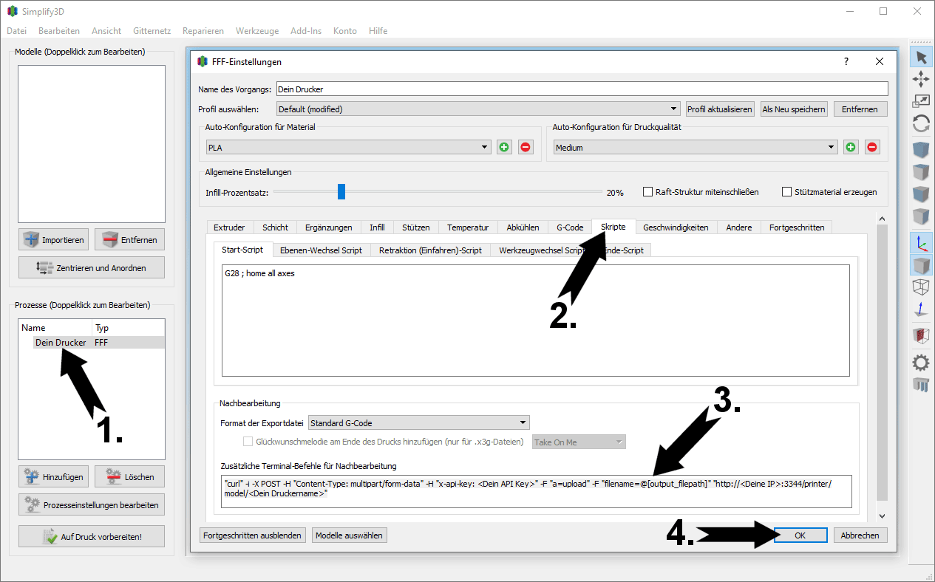
Task: Switch to top view cube icon
Action: click(921, 173)
